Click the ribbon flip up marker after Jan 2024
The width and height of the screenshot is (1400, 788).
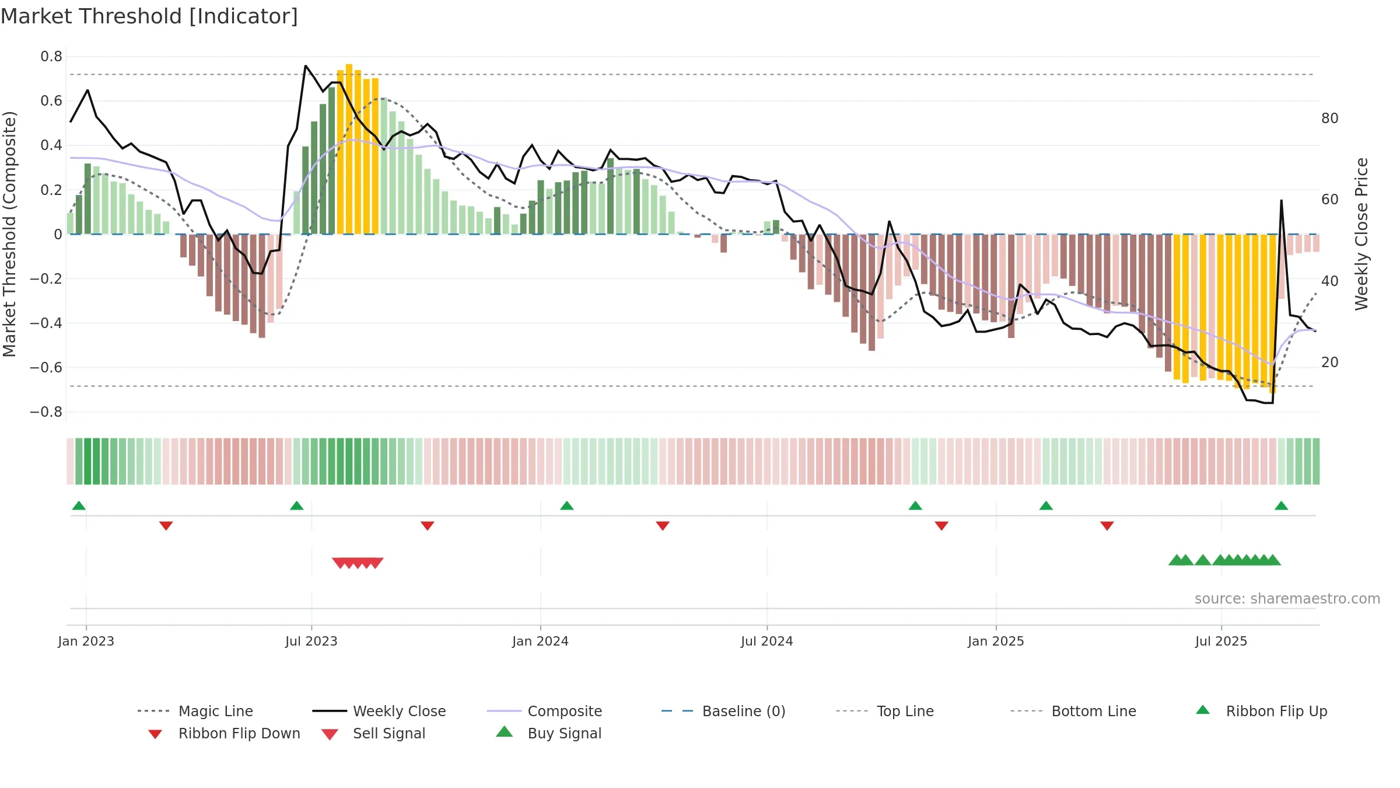tap(566, 505)
